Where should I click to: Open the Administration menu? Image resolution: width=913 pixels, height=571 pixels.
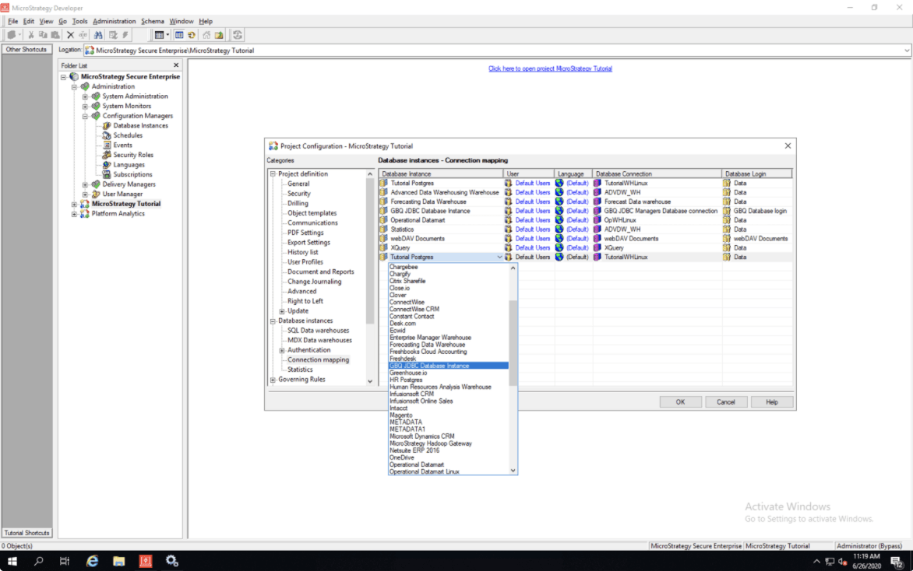click(114, 21)
